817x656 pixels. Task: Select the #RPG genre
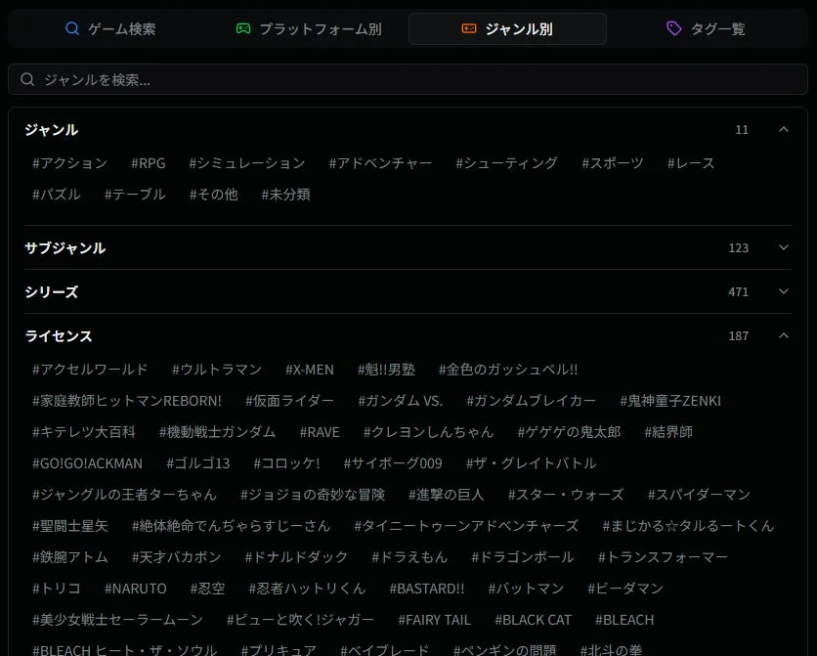point(148,162)
